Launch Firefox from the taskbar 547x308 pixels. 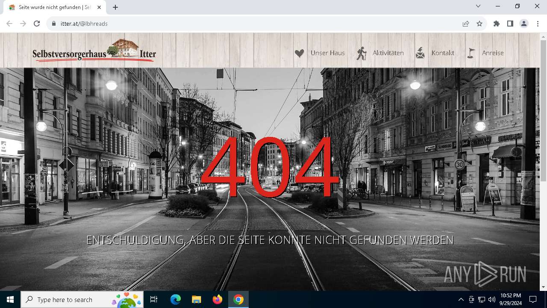[217, 299]
